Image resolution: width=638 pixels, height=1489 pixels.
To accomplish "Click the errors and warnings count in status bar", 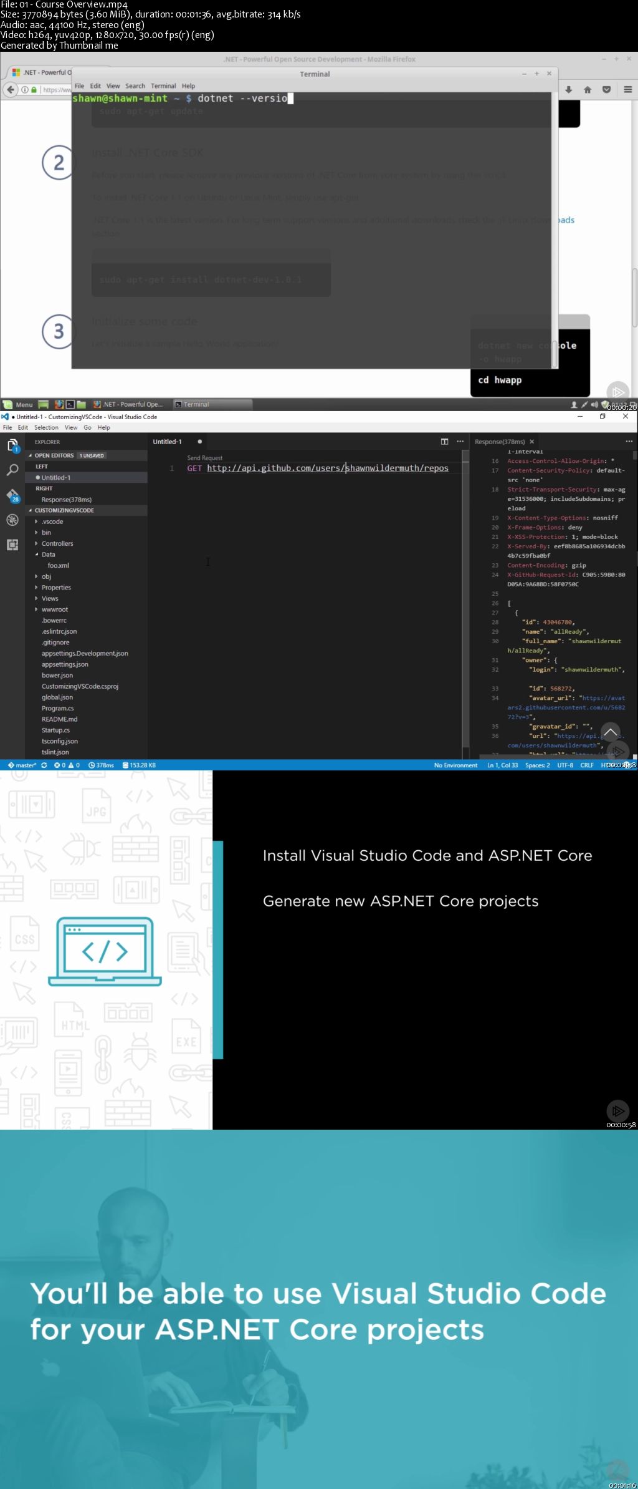I will [67, 765].
